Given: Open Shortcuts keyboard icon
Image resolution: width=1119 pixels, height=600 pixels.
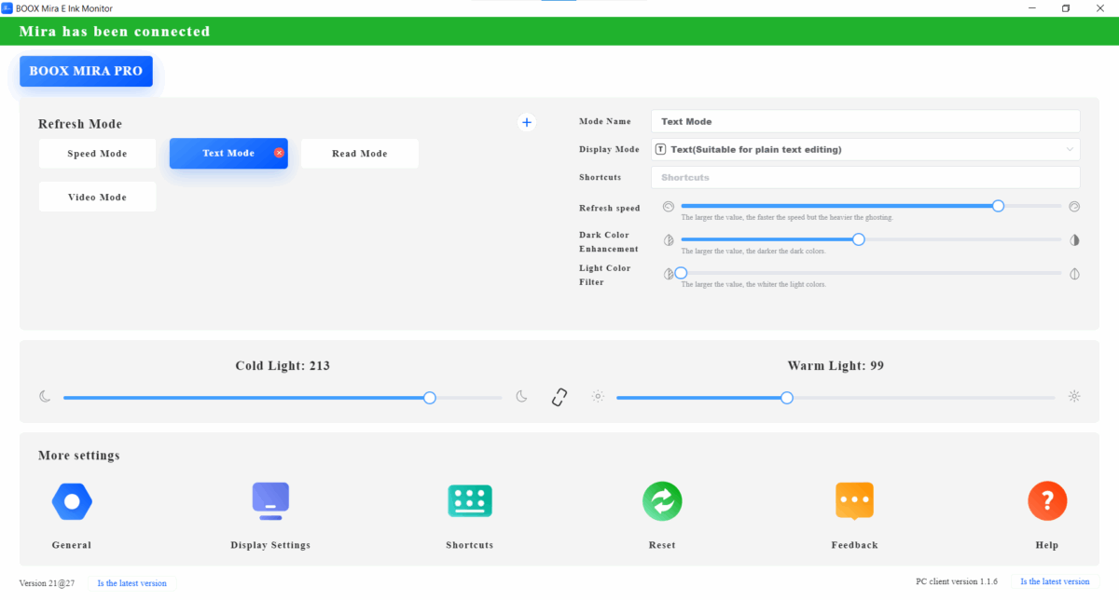Looking at the screenshot, I should coord(470,501).
